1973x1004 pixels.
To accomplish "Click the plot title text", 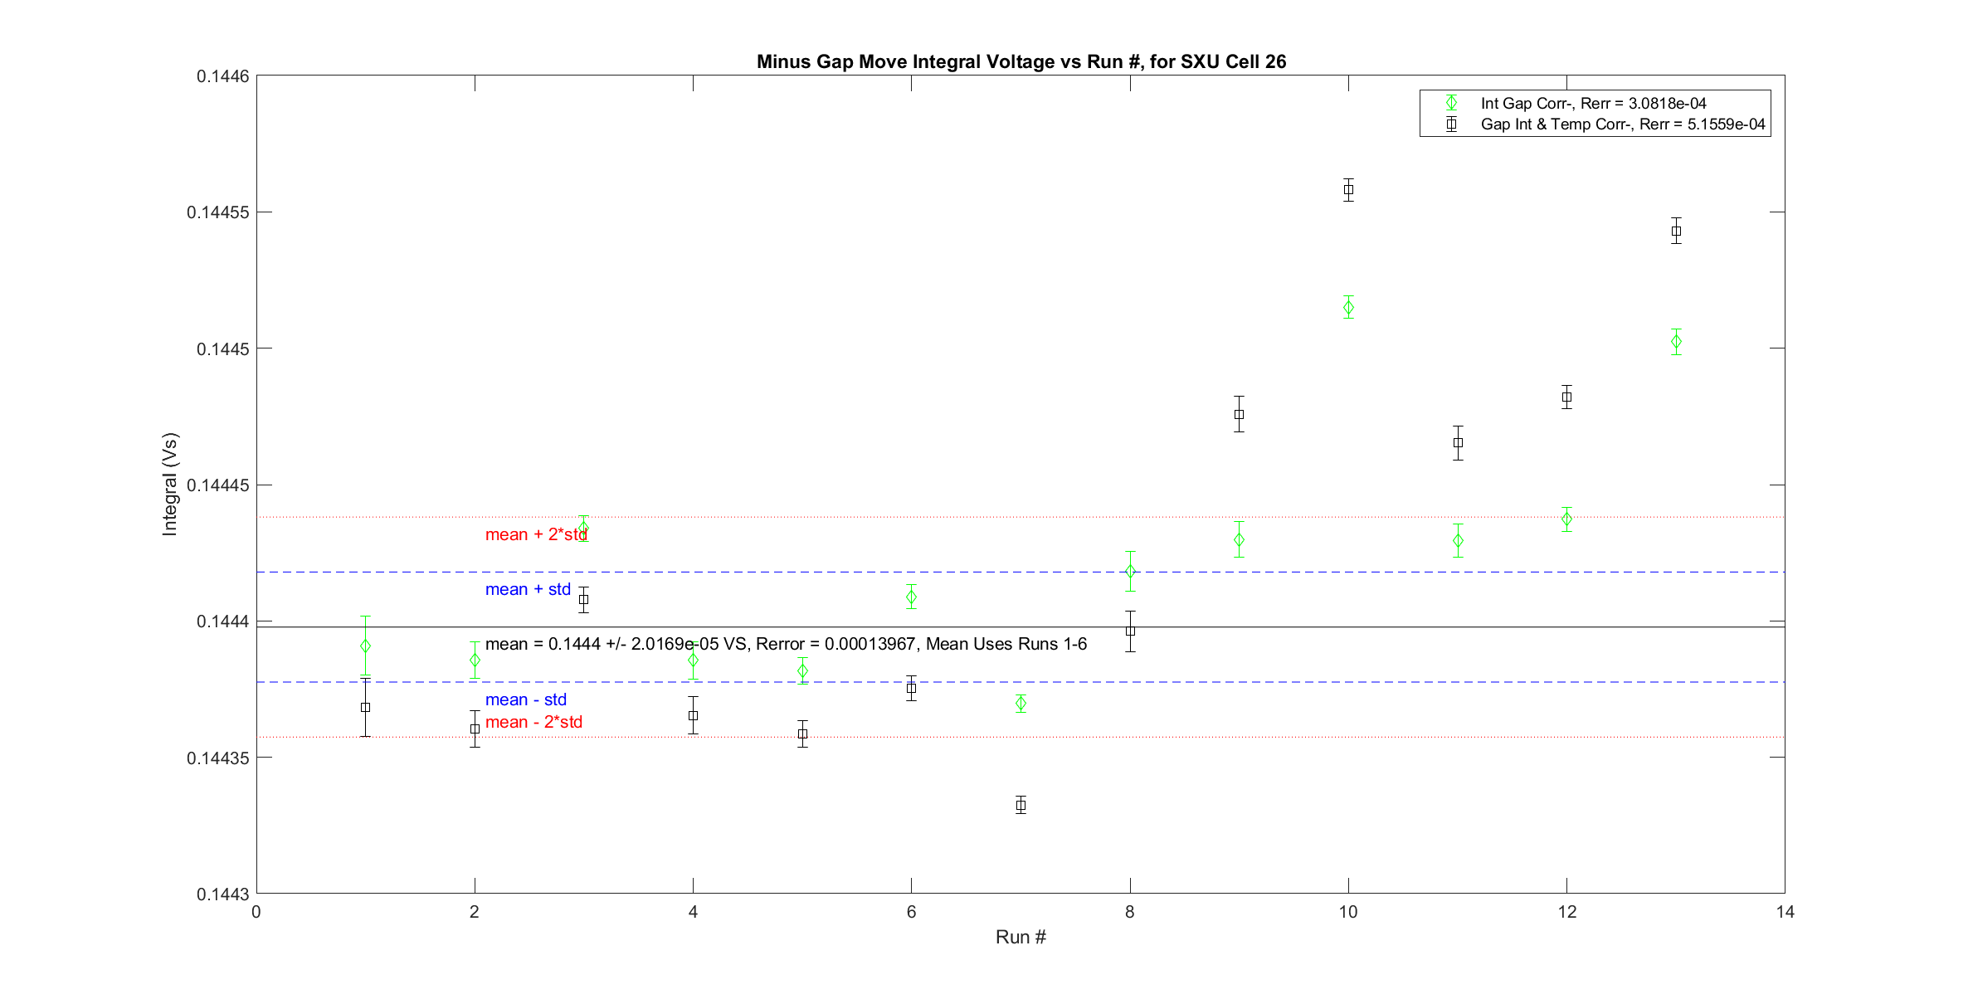I will (1021, 61).
